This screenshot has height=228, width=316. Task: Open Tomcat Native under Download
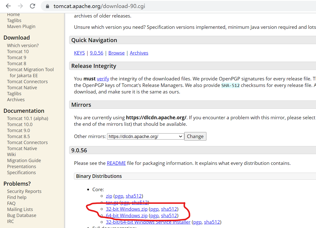pyautogui.click(x=22, y=87)
